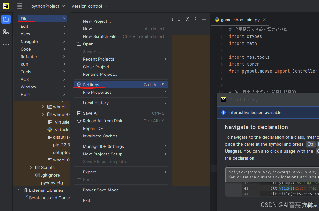Click the Scratches and Consoles icon
The width and height of the screenshot is (319, 211).
[26, 198]
